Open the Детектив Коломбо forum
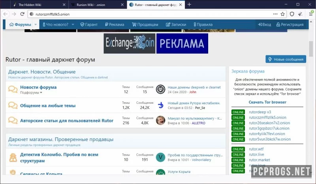Viewport: 316px width, 184px height. [x=59, y=158]
